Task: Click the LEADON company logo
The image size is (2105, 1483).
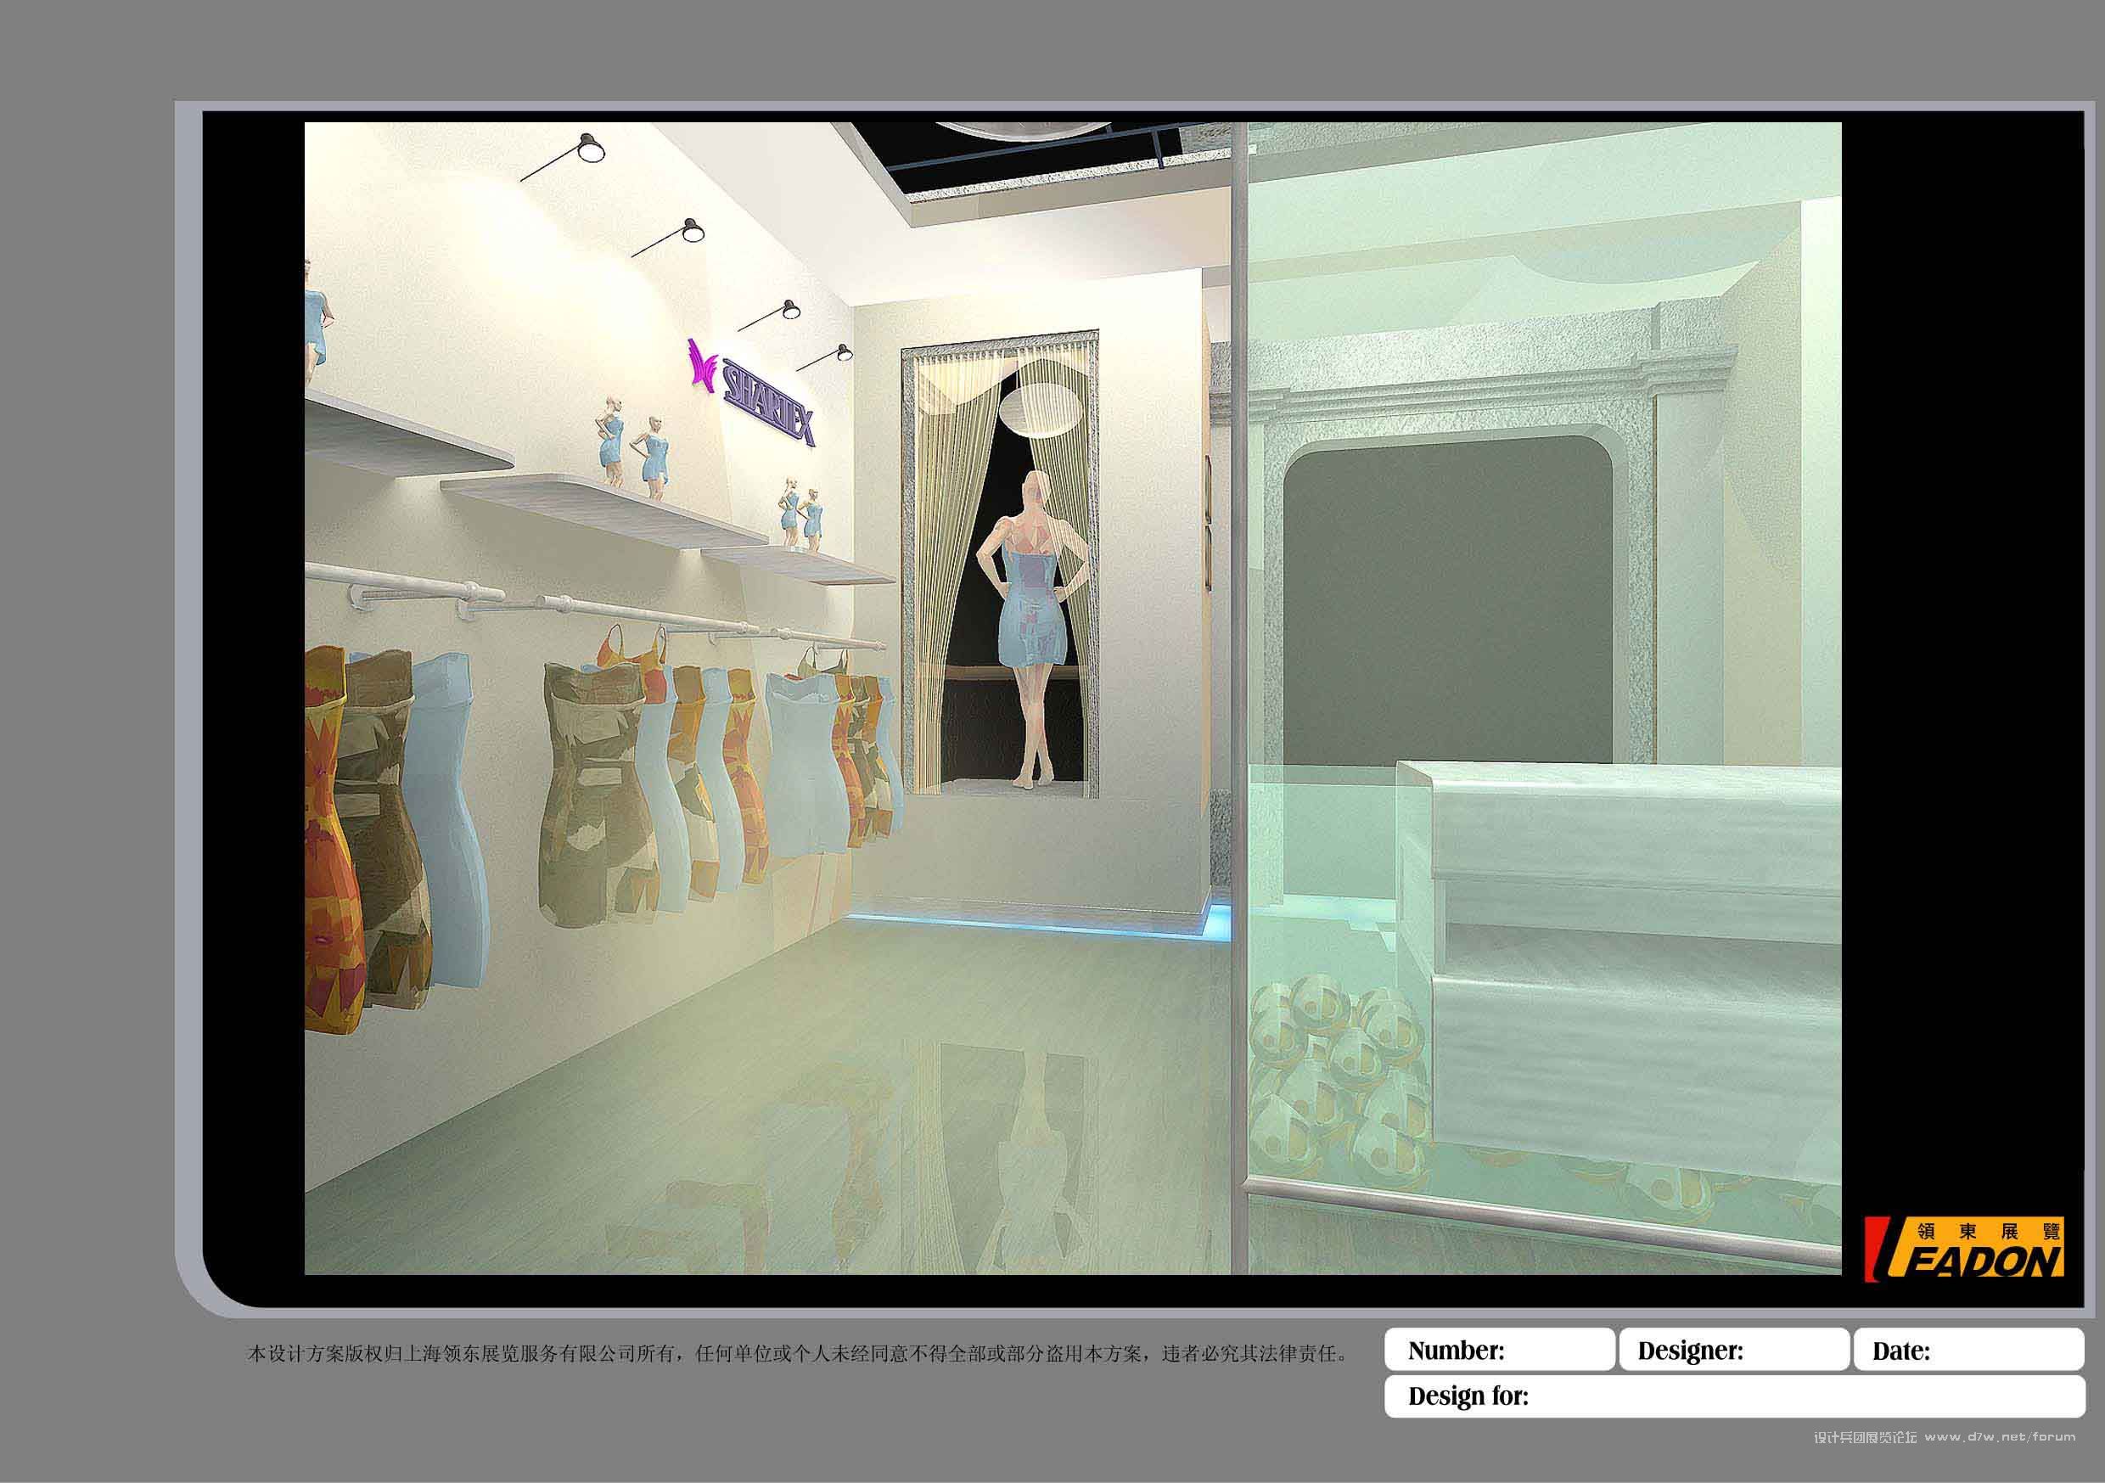Action: point(1963,1250)
